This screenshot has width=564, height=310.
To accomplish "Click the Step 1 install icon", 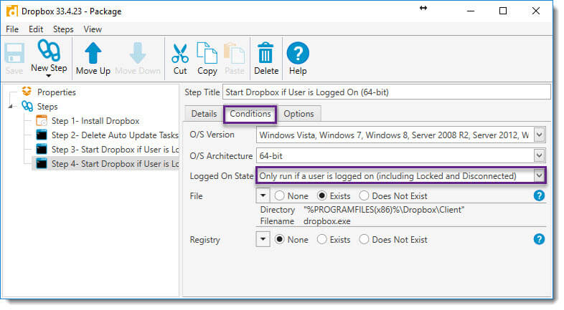I will [x=42, y=120].
